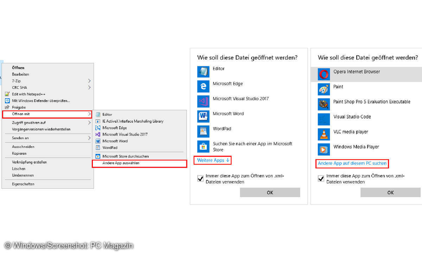Toggle the .xml checkbox in the dialog listing Opera
The height and width of the screenshot is (253, 422).
click(x=321, y=179)
